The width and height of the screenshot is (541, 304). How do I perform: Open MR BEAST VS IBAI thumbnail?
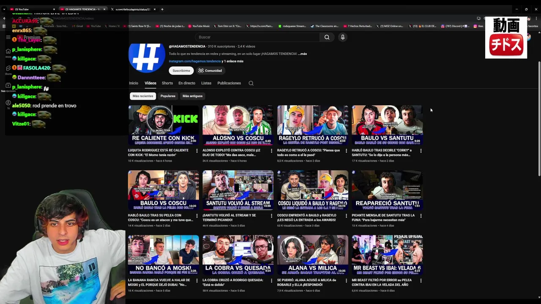[x=387, y=255]
